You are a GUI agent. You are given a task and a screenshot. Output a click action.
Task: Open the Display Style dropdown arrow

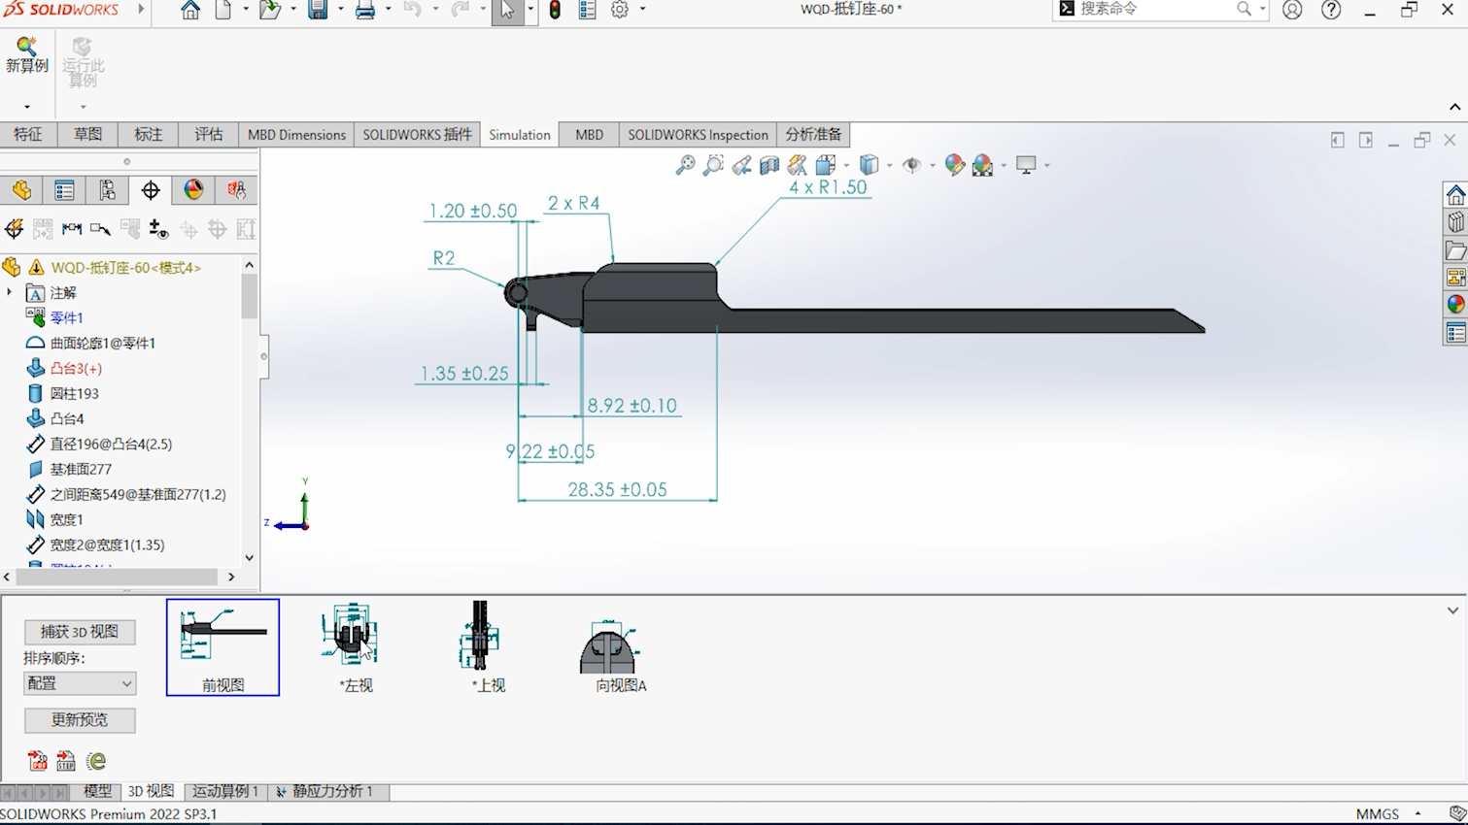(889, 165)
